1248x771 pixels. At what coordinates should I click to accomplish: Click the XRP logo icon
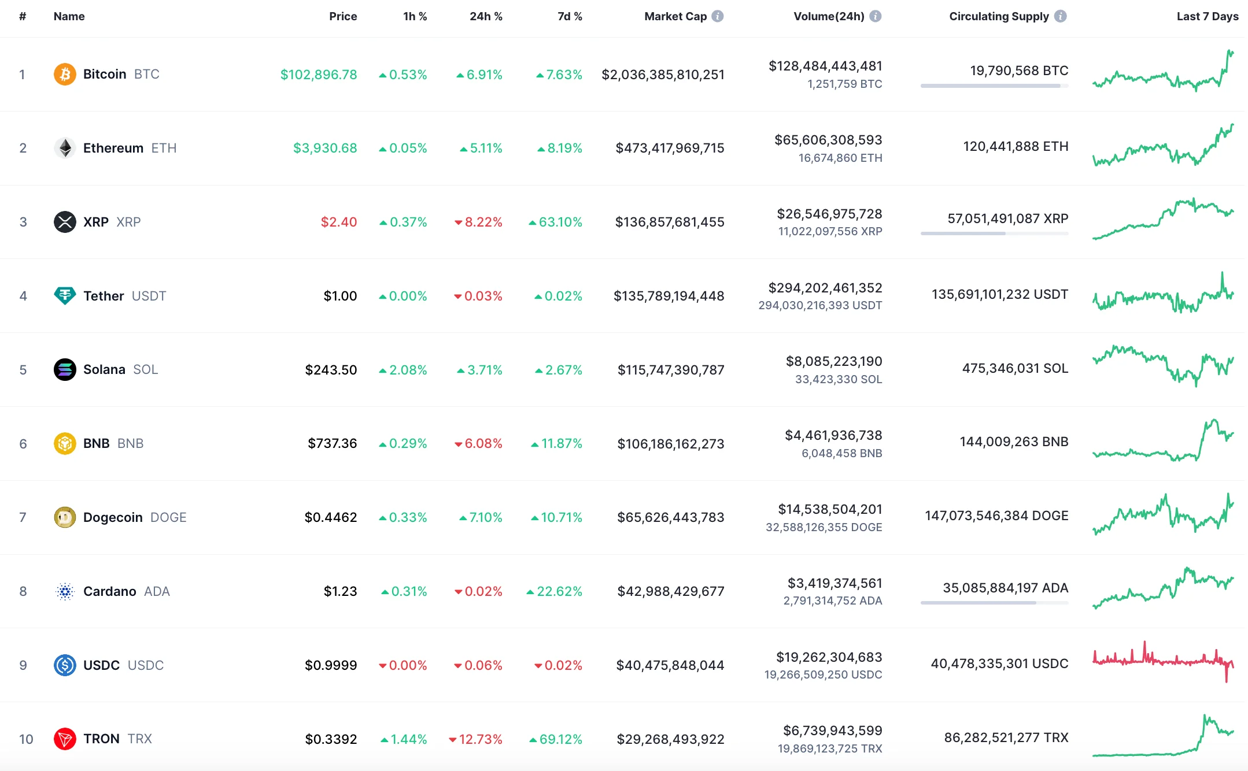pyautogui.click(x=65, y=222)
